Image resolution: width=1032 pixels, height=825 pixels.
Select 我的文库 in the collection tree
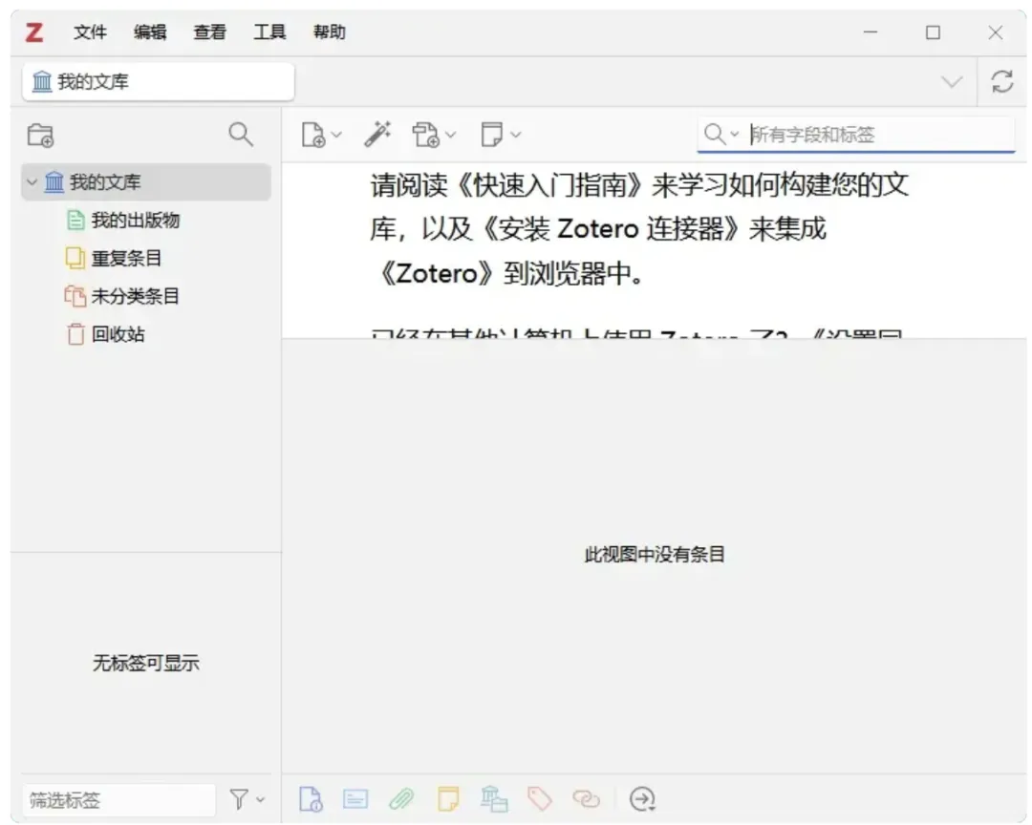pos(146,182)
